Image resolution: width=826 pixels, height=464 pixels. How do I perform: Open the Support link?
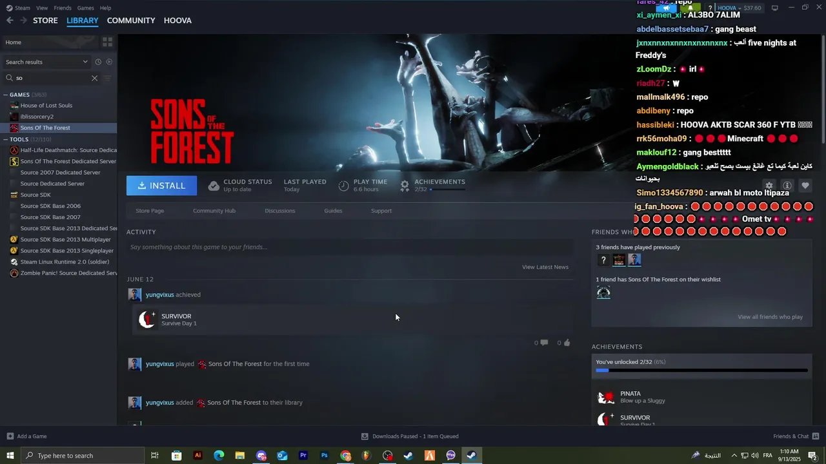381,211
